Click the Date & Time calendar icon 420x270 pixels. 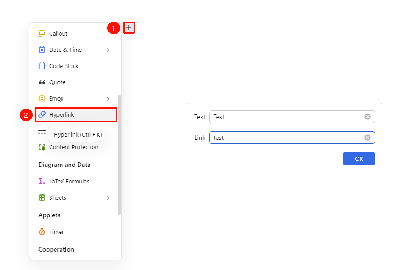click(42, 50)
